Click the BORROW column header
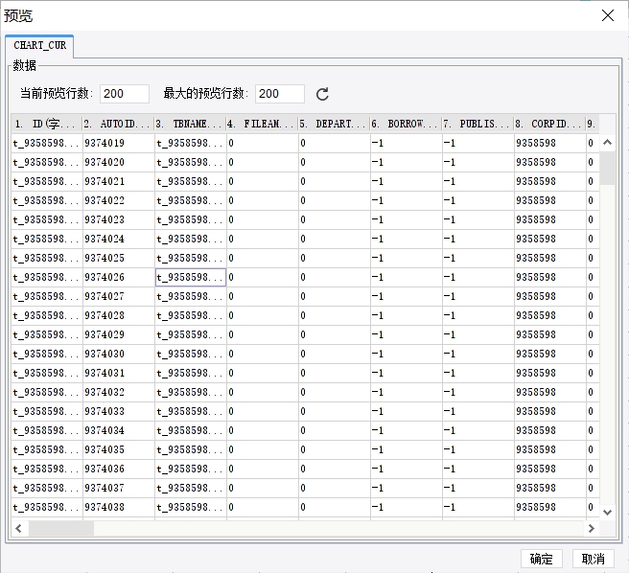 [x=406, y=124]
